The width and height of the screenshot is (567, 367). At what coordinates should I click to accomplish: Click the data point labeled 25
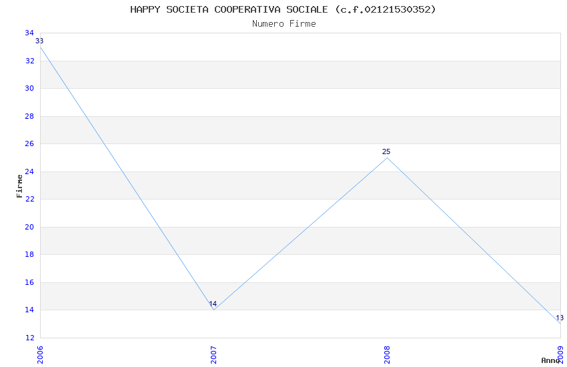coord(387,157)
